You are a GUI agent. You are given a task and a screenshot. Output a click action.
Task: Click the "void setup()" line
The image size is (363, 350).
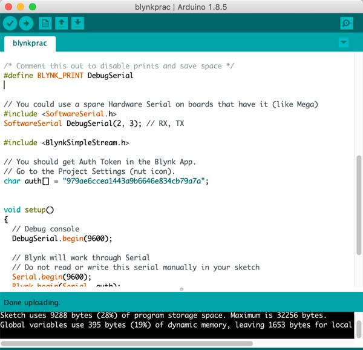click(28, 210)
